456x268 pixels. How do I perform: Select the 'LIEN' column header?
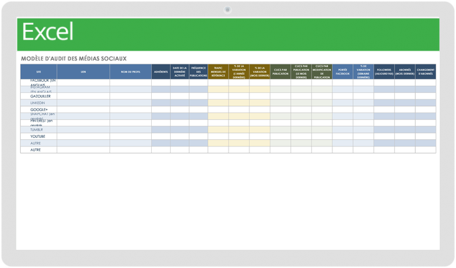pos(83,72)
